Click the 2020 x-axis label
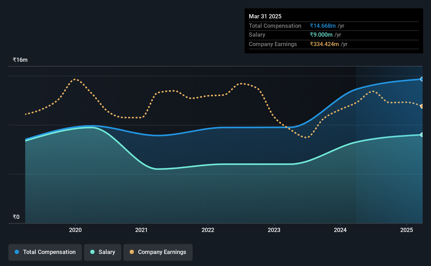Image resolution: width=431 pixels, height=266 pixels. coord(75,230)
